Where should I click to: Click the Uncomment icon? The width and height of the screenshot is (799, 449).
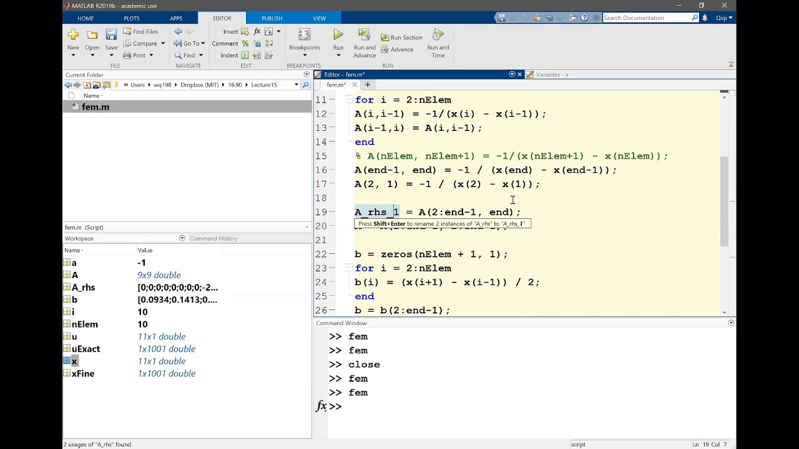(x=257, y=43)
